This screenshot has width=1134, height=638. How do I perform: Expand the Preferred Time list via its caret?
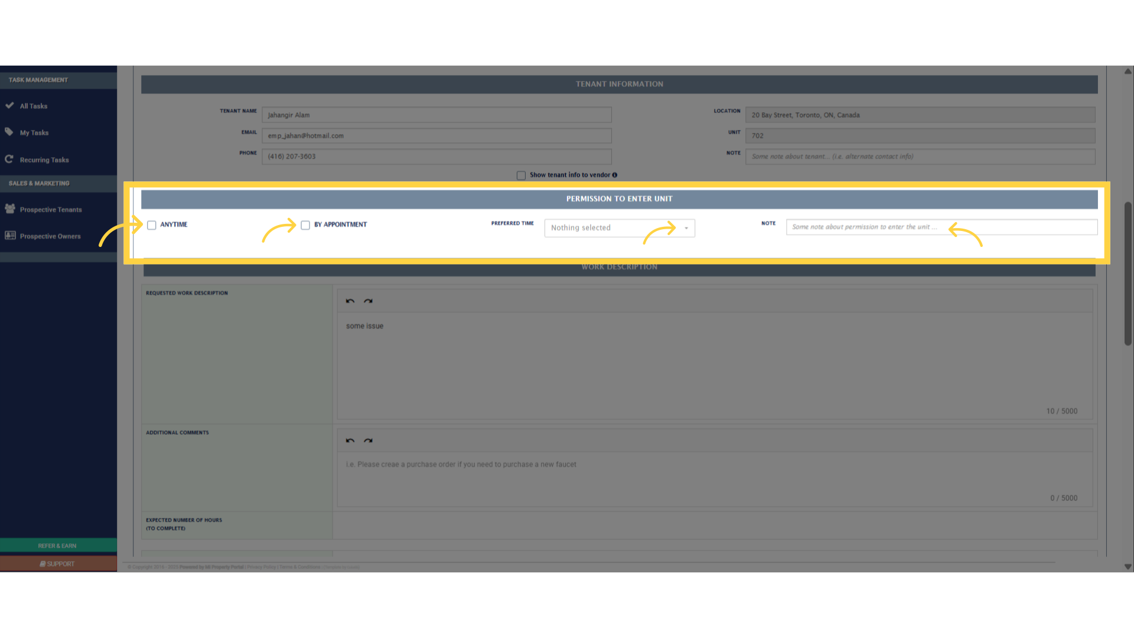pos(686,228)
